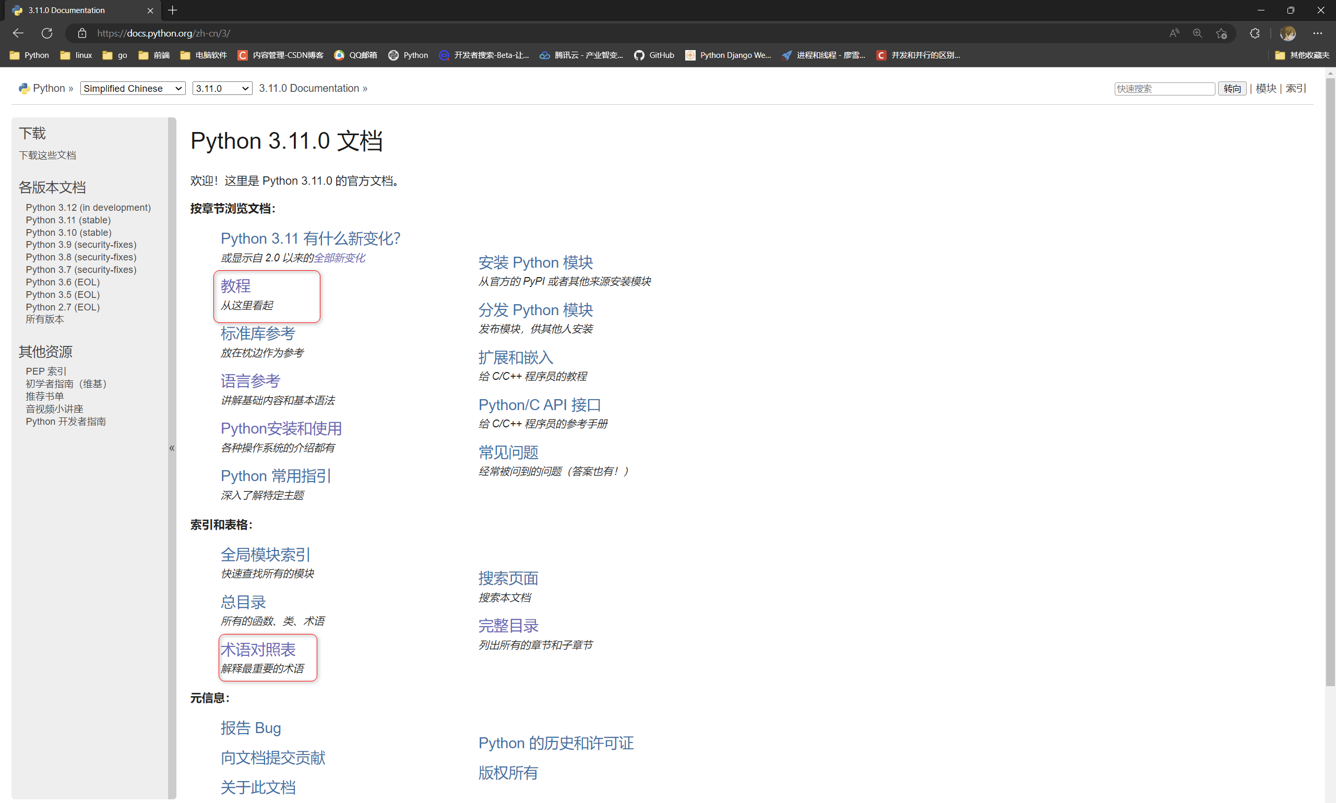Toggle the Add to favorites star
1336x803 pixels.
pyautogui.click(x=1221, y=33)
